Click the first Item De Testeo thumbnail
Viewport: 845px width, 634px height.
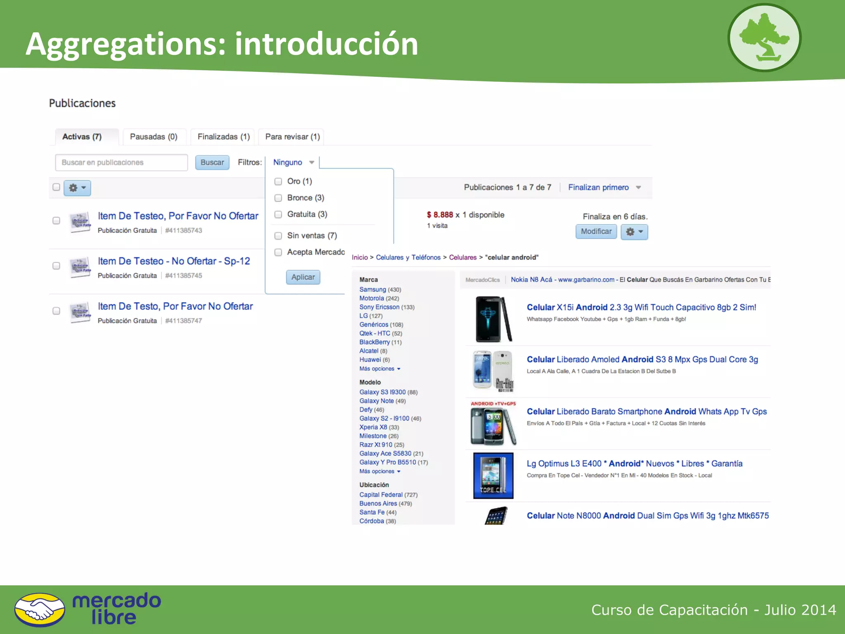(80, 222)
